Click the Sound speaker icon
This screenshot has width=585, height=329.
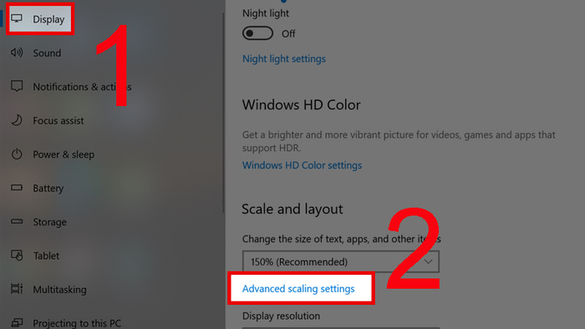click(x=17, y=53)
